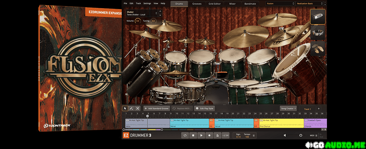Click Replace MIDI button
The image size is (366, 149).
(x=182, y=108)
